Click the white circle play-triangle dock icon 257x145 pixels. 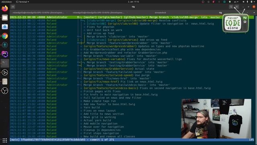5,72
